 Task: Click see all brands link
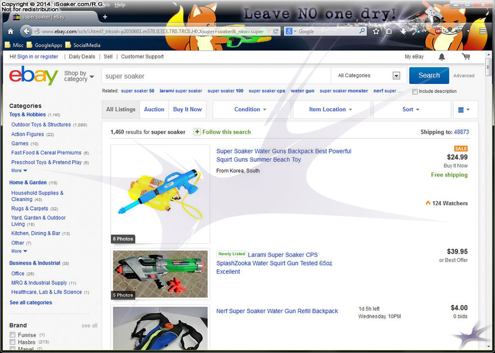click(x=89, y=325)
